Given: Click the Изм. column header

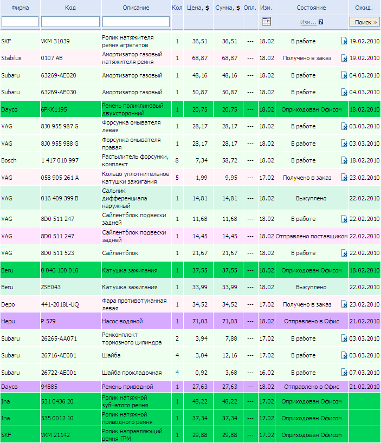Looking at the screenshot, I should [x=266, y=8].
